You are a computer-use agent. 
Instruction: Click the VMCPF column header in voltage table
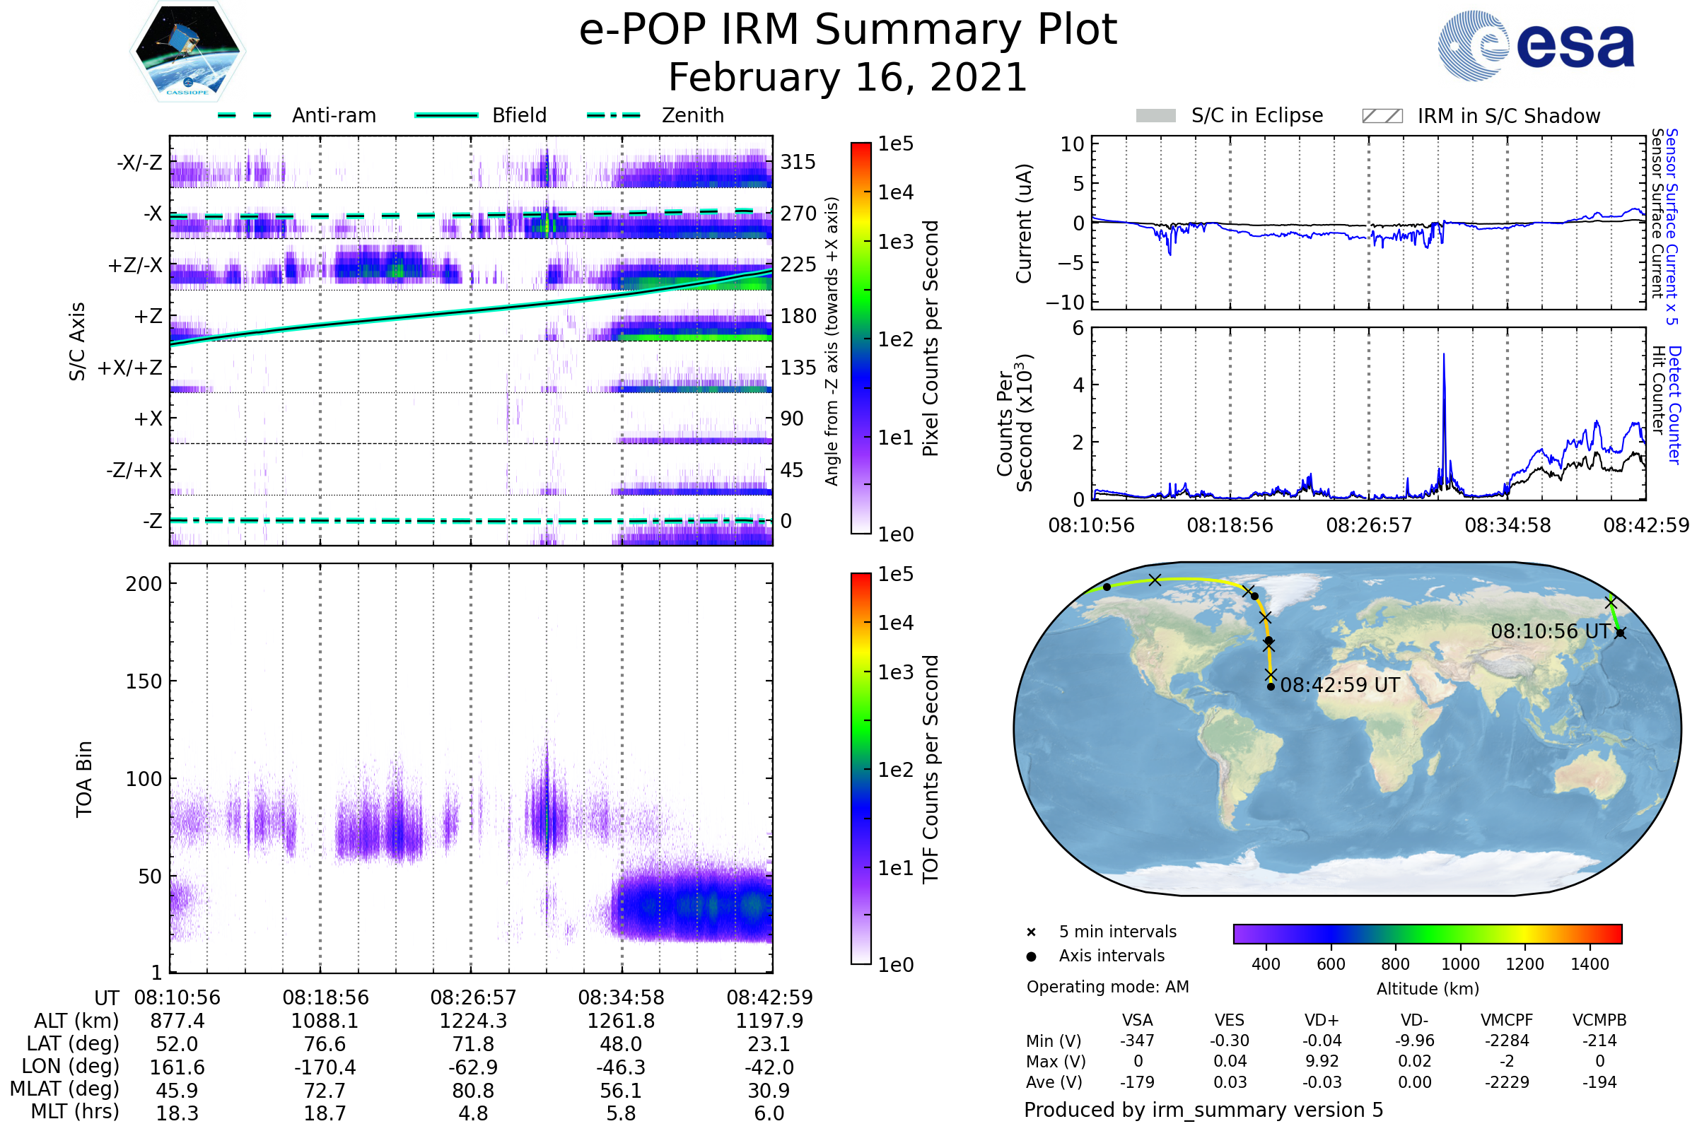tap(1507, 1021)
